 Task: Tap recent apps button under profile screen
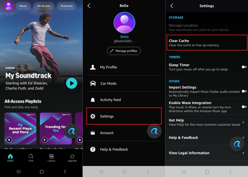tap(102, 172)
